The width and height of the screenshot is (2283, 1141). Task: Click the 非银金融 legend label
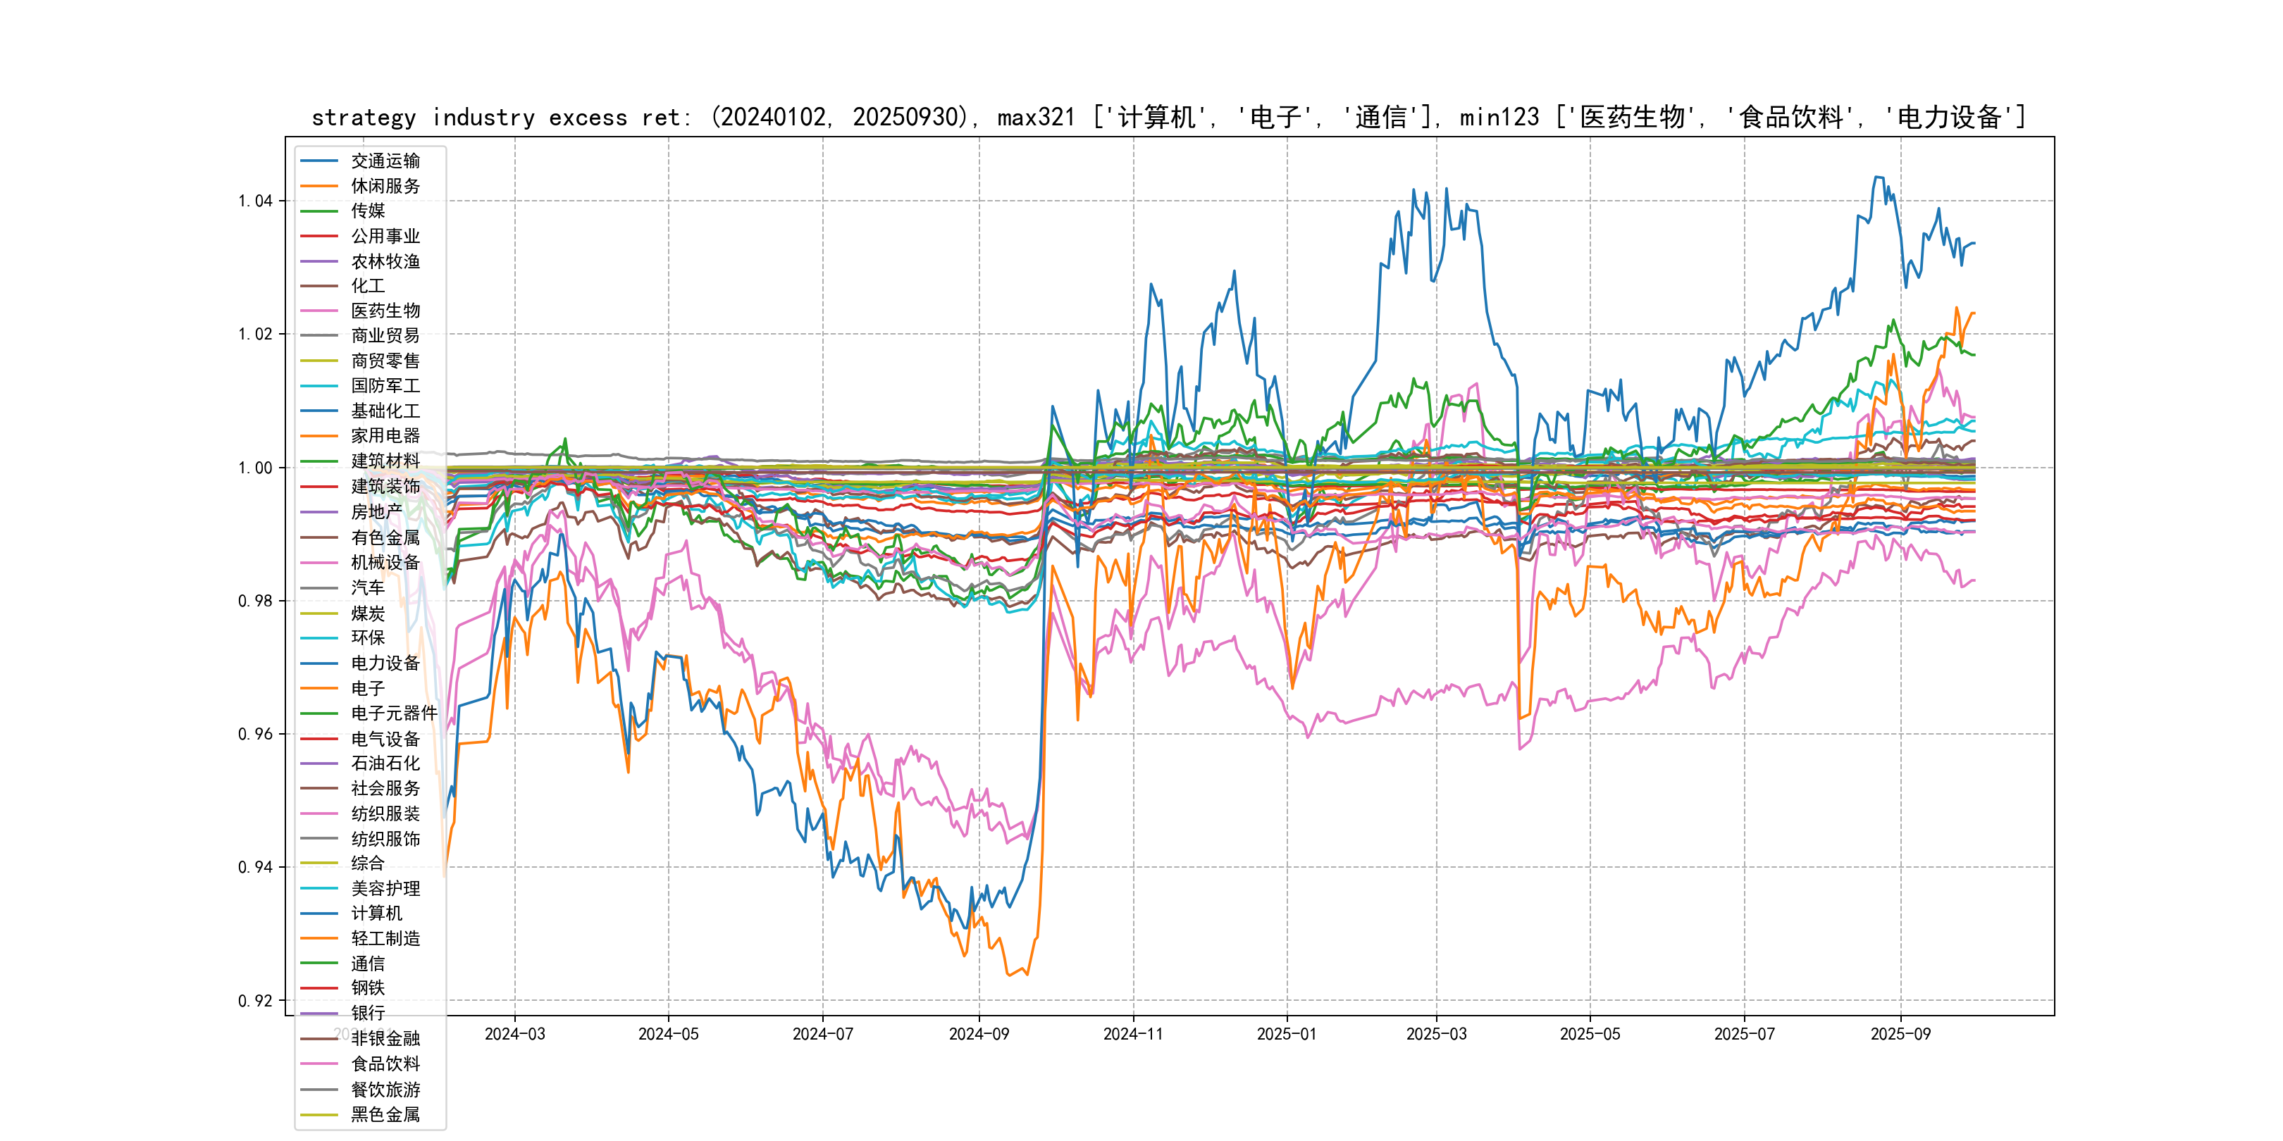[x=385, y=1038]
